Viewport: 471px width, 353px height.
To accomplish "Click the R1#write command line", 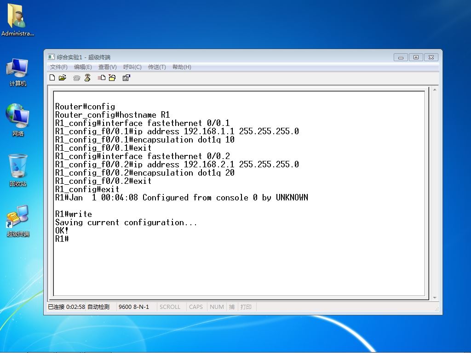I will pos(74,214).
